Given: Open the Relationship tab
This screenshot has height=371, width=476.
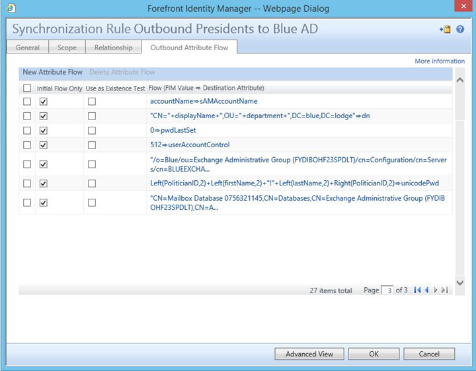Looking at the screenshot, I should pos(114,48).
